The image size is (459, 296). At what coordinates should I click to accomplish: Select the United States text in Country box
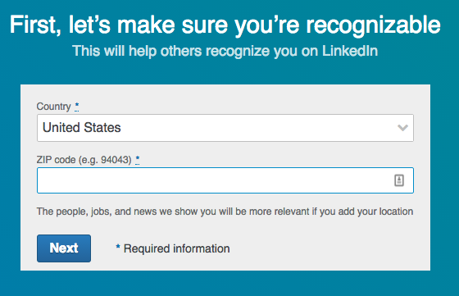pyautogui.click(x=82, y=128)
